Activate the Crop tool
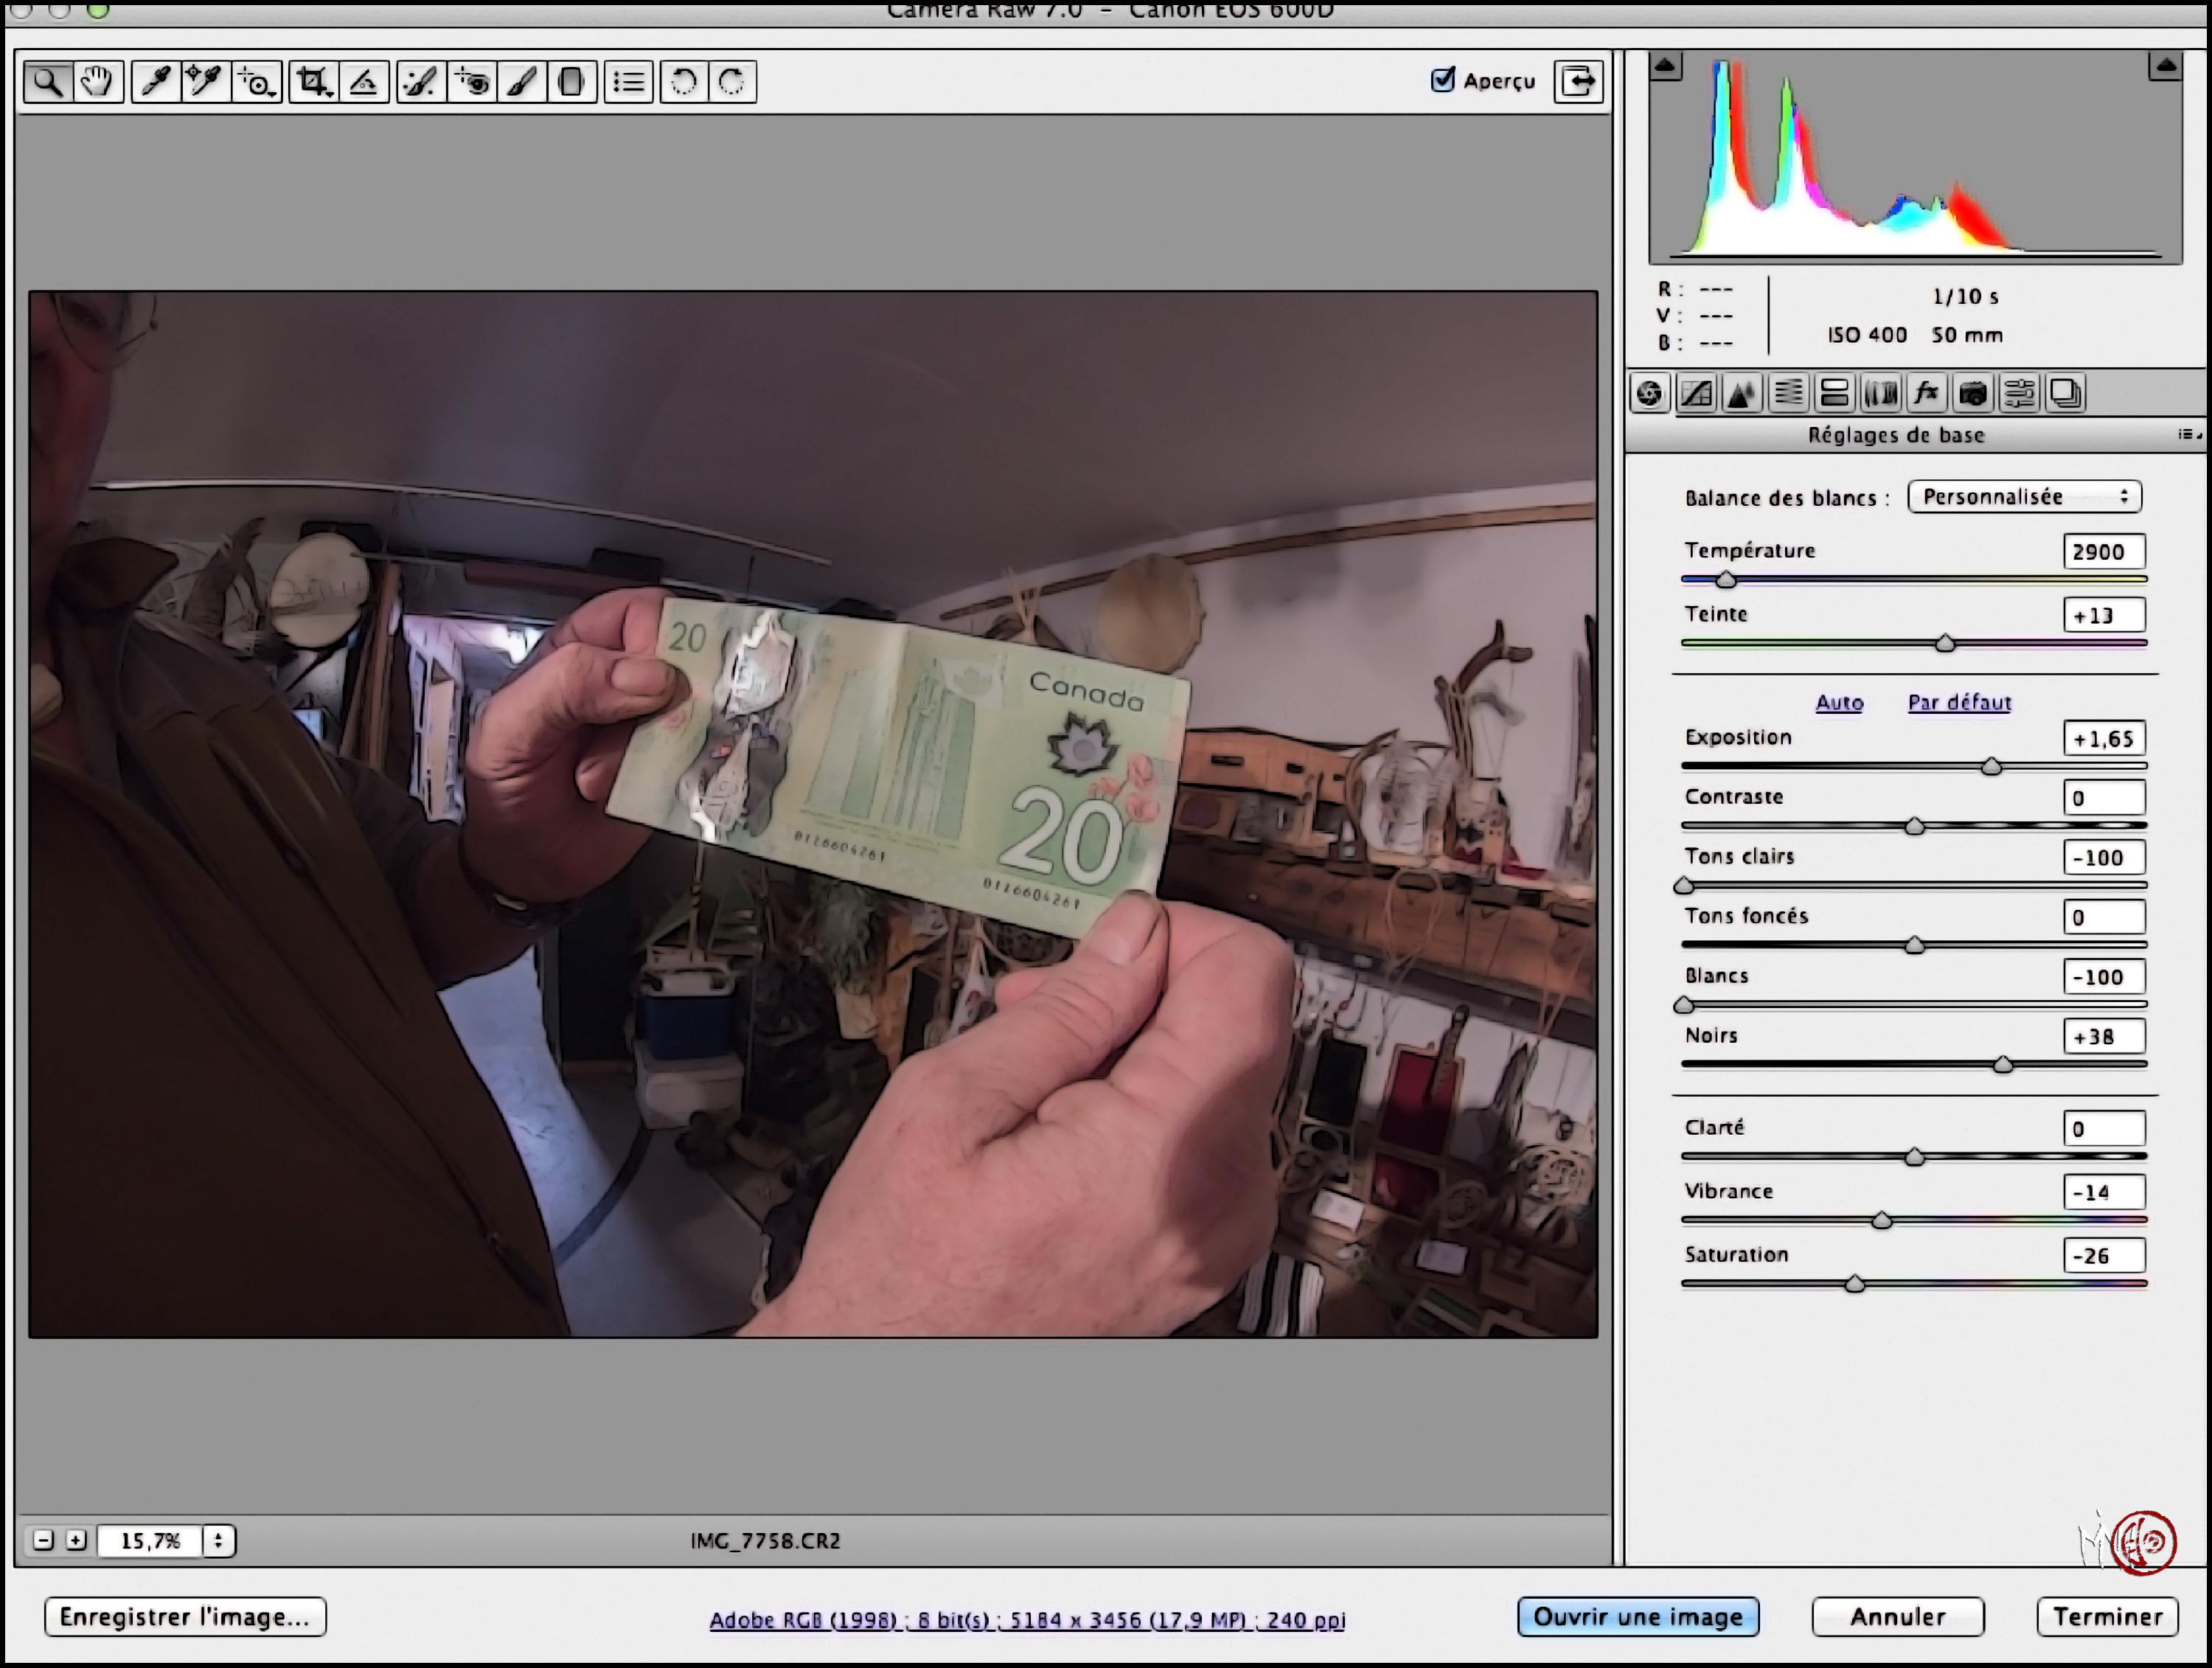 [314, 81]
